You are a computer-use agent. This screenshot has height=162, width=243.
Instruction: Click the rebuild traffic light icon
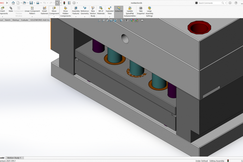[64, 3]
